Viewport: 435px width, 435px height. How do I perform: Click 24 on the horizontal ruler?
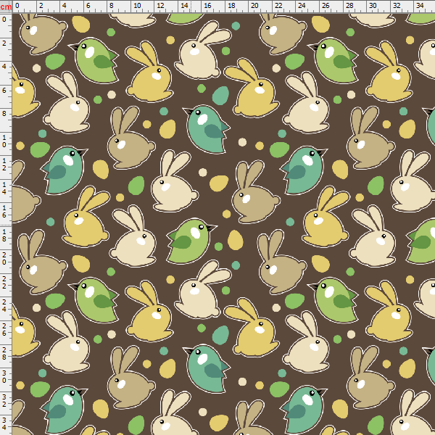tap(302, 5)
